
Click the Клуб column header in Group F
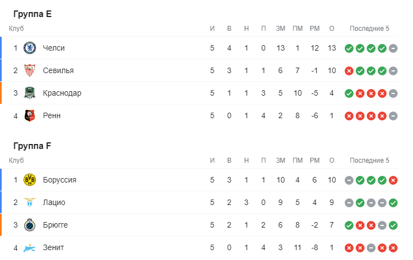pyautogui.click(x=17, y=161)
